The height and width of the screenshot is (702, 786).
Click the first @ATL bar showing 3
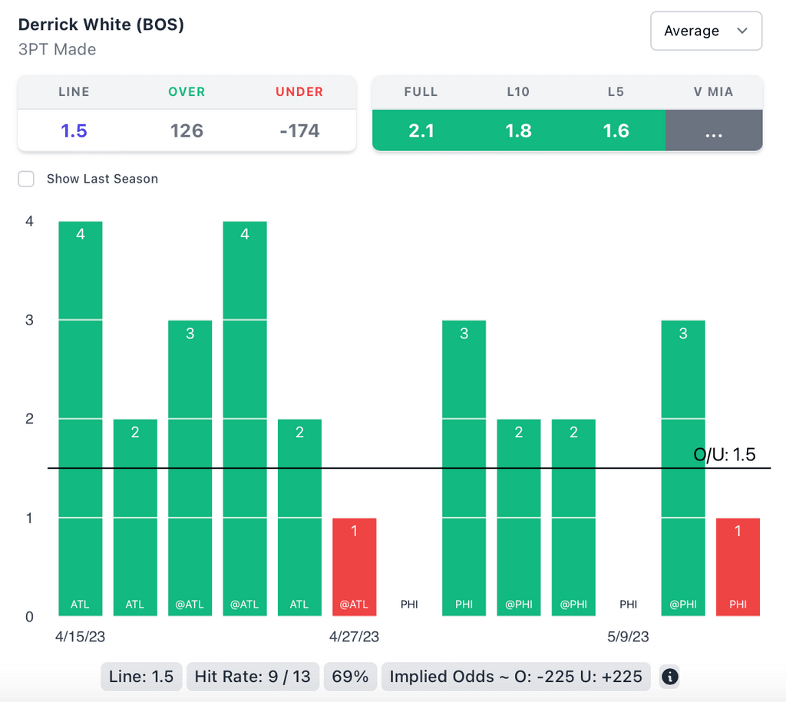click(x=190, y=468)
